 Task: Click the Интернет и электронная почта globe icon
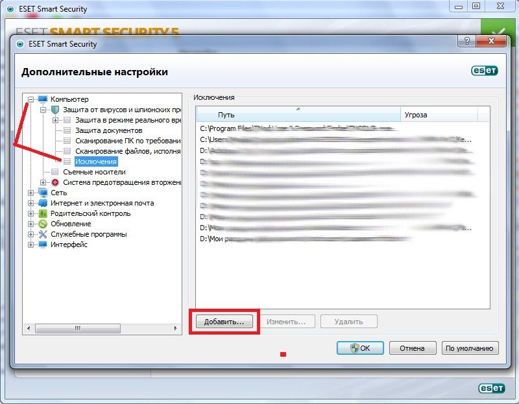click(x=43, y=203)
